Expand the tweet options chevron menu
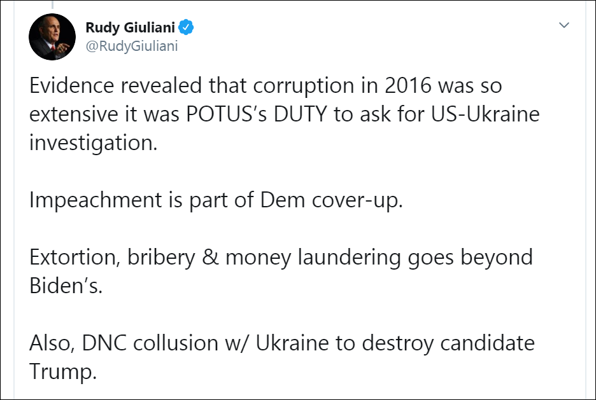The height and width of the screenshot is (400, 596). [564, 25]
